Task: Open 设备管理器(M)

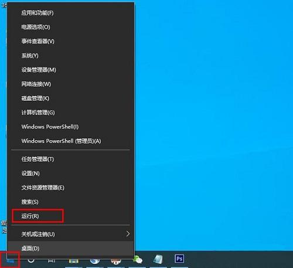Action: coord(71,70)
